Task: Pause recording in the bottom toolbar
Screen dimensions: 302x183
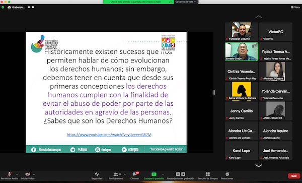Action: 178,174
